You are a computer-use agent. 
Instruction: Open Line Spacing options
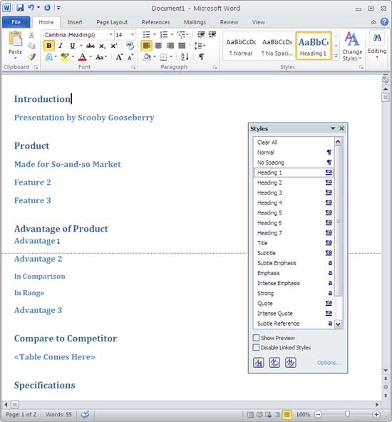click(199, 46)
